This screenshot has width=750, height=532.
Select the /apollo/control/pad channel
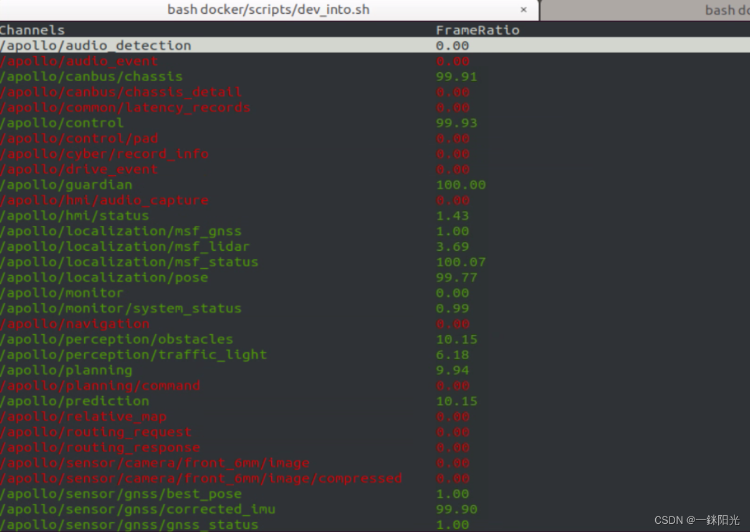click(x=79, y=138)
